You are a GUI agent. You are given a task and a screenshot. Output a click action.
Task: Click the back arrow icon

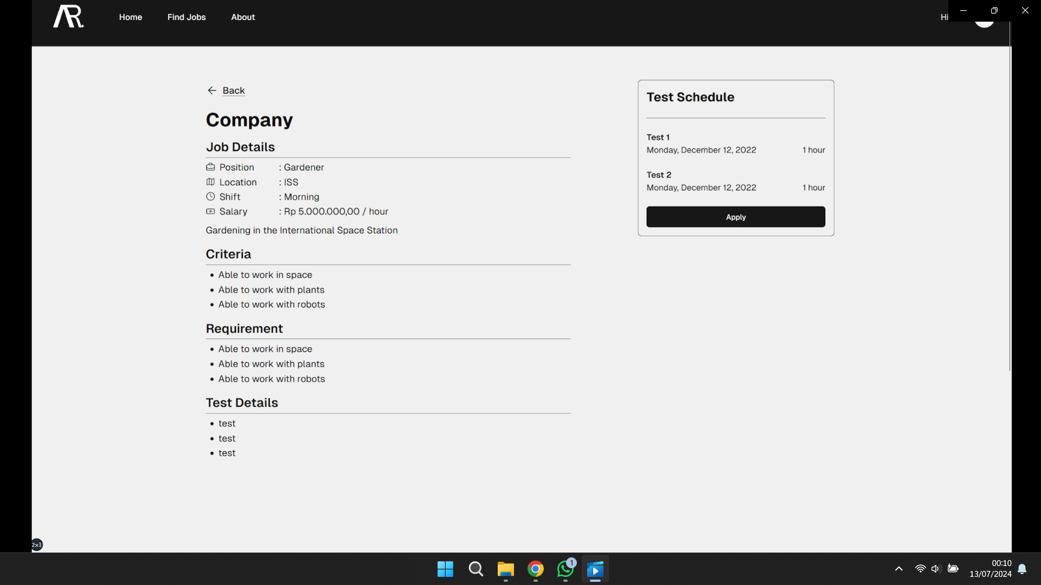(212, 90)
